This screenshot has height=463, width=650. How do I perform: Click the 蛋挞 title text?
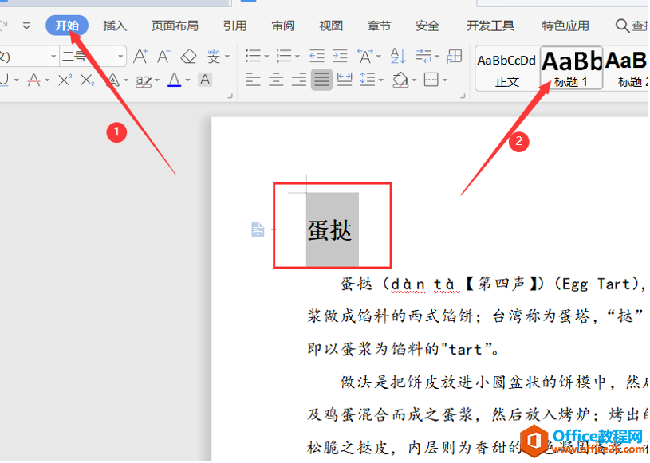329,230
